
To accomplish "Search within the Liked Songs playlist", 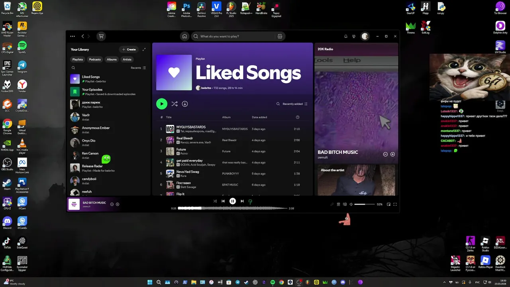I will click(x=278, y=104).
